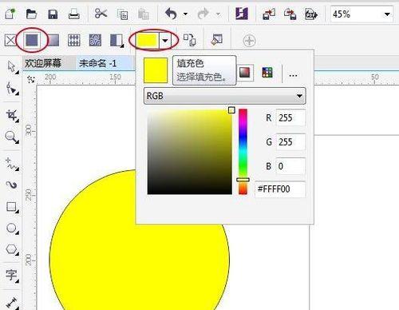Click the R value field showing 255
399x310 pixels.
coord(290,117)
